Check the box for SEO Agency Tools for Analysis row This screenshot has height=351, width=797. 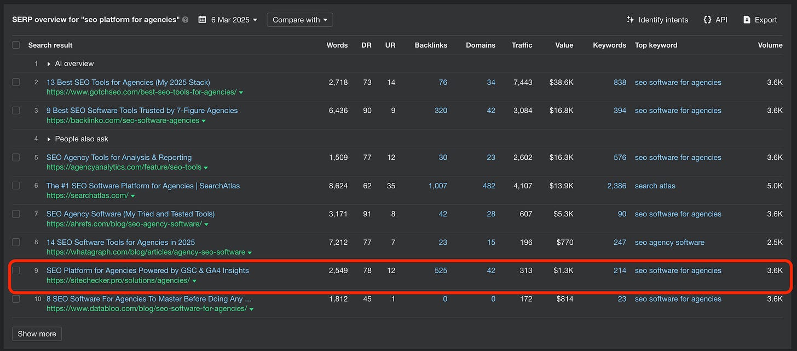tap(16, 157)
